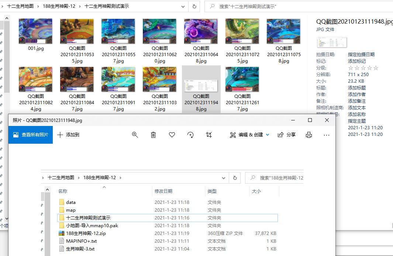
Task: Click 添加备注 to add a comment
Action: 357,101
